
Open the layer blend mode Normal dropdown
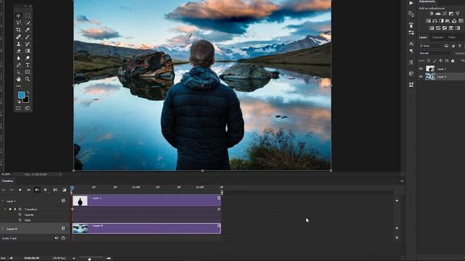tap(435, 53)
